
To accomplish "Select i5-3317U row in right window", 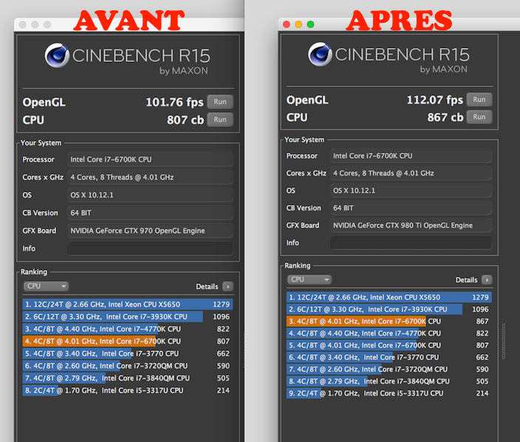I will click(389, 393).
